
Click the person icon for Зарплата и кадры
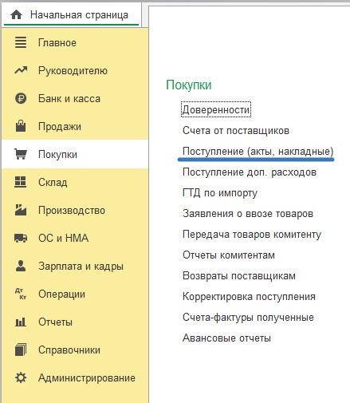pyautogui.click(x=21, y=266)
